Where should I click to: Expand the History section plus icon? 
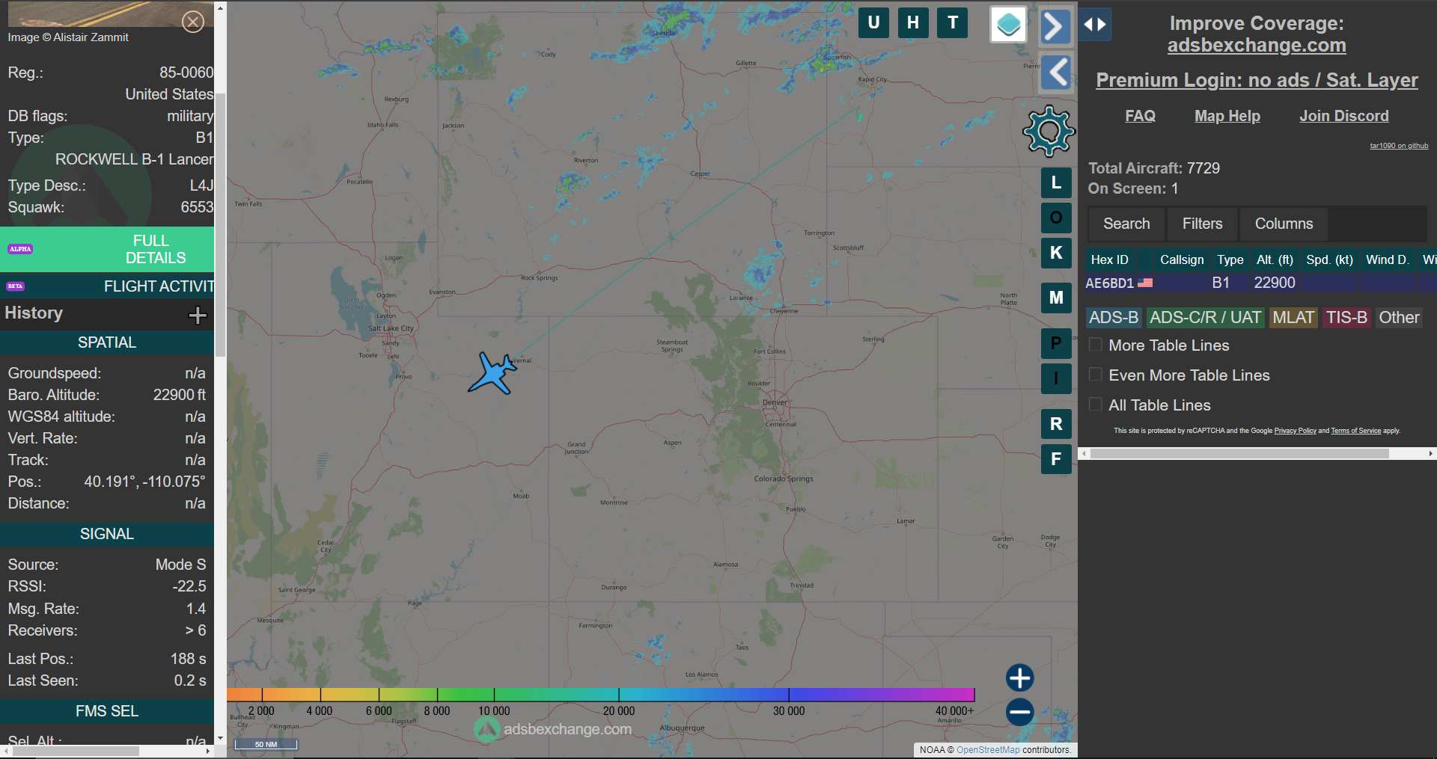(198, 315)
